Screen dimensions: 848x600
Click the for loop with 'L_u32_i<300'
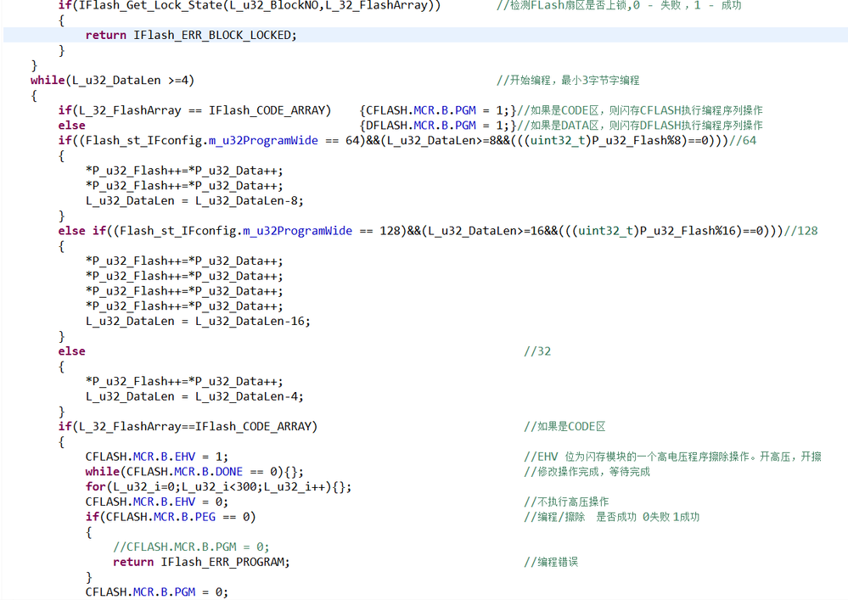point(218,488)
